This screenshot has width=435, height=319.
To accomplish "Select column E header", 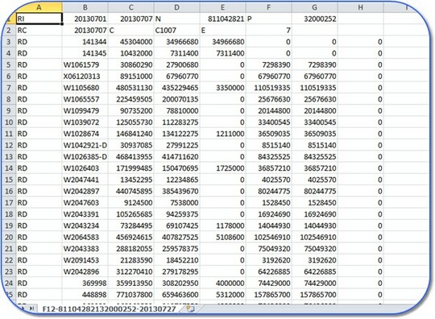I will click(x=222, y=7).
